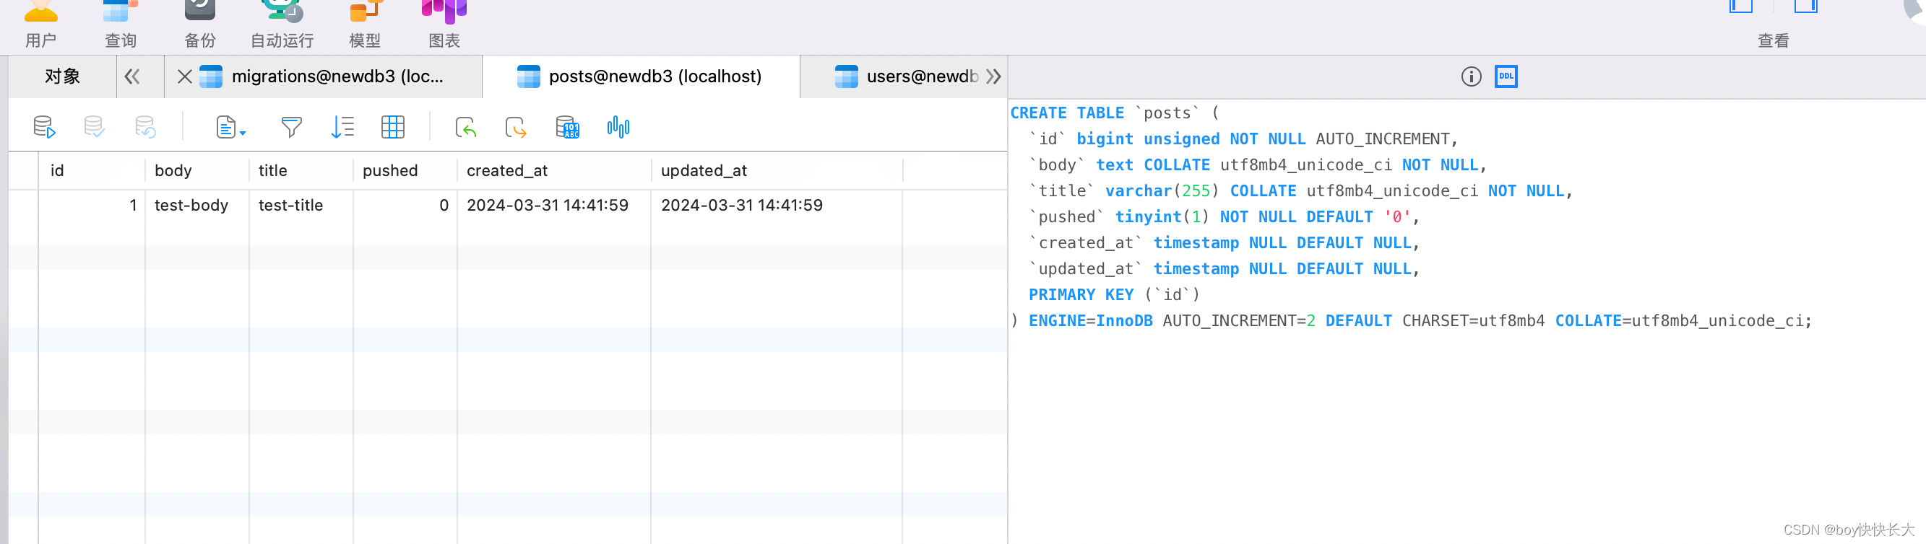Click the id column header
This screenshot has width=1926, height=544.
[91, 170]
